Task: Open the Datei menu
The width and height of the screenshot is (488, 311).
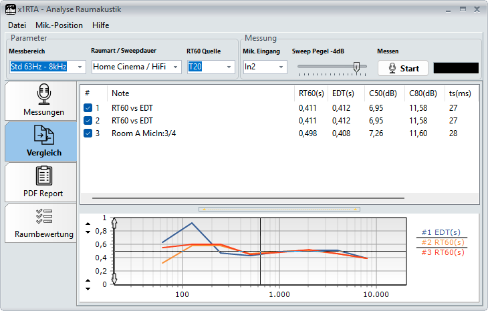Action: pyautogui.click(x=17, y=25)
